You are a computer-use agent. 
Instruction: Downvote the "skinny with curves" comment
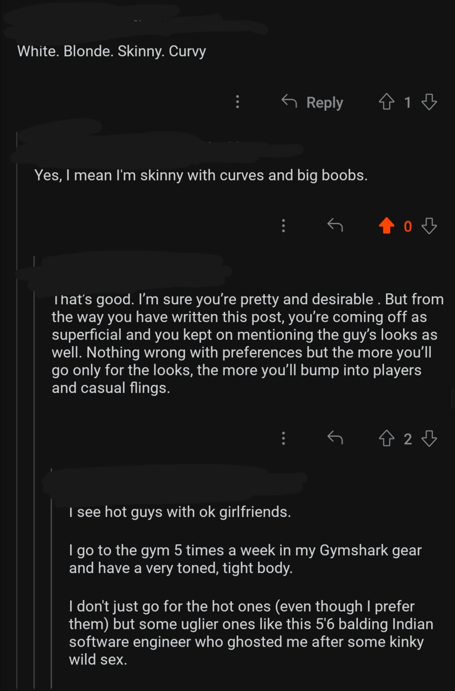(429, 226)
